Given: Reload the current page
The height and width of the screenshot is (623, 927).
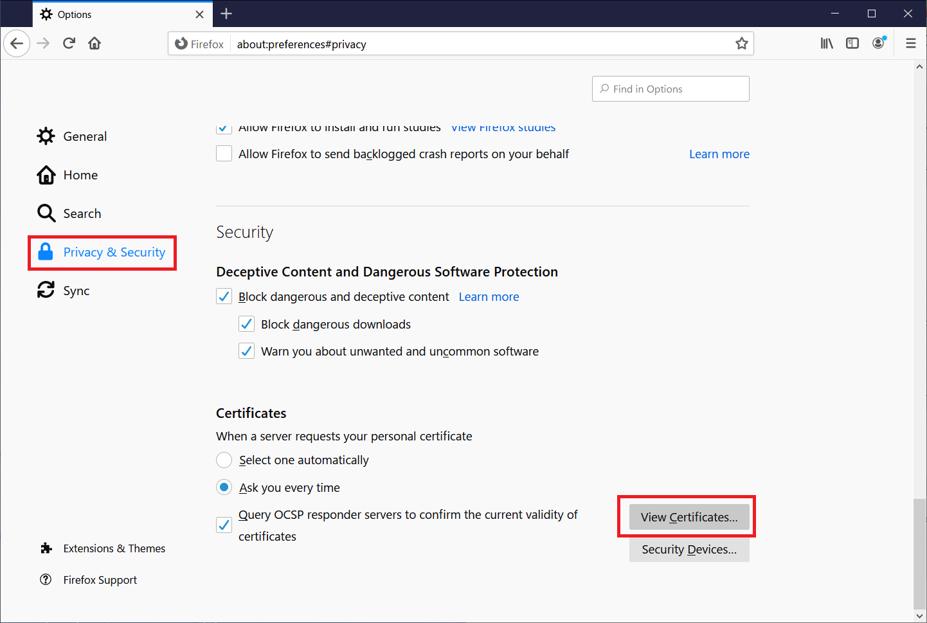Looking at the screenshot, I should pyautogui.click(x=69, y=43).
